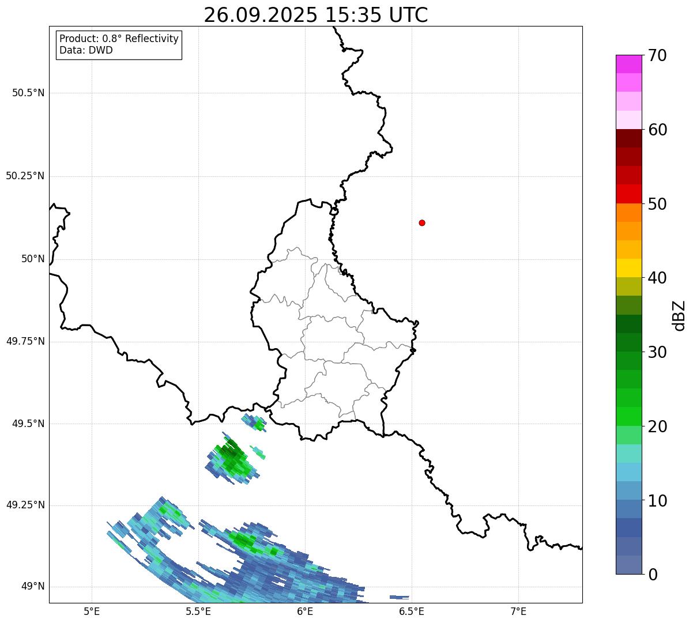Click the magenta top colorbar segment
The width and height of the screenshot is (693, 623).
tap(628, 64)
